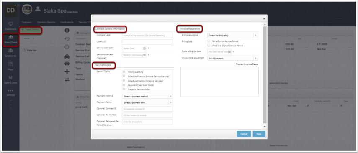This screenshot has width=358, height=153.
Task: Open the Maps sidebar item
Action: (10, 66)
